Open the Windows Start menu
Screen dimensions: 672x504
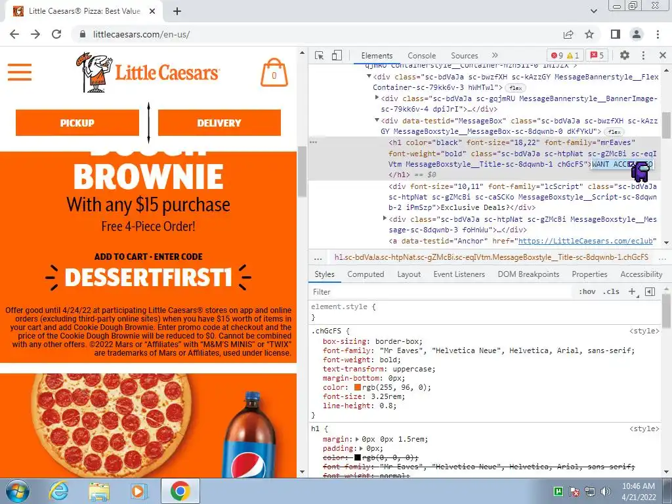(17, 491)
